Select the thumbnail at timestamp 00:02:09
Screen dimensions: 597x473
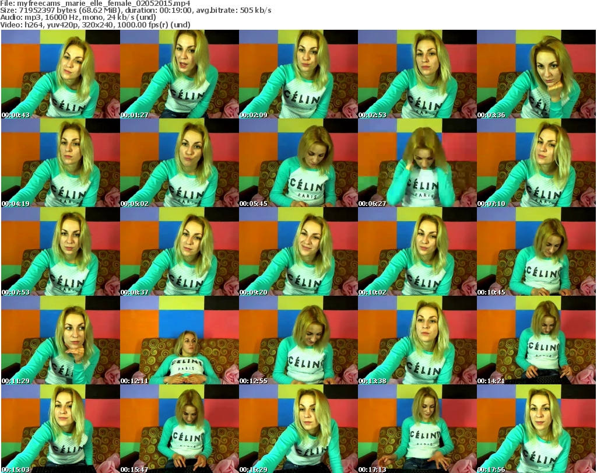(298, 74)
